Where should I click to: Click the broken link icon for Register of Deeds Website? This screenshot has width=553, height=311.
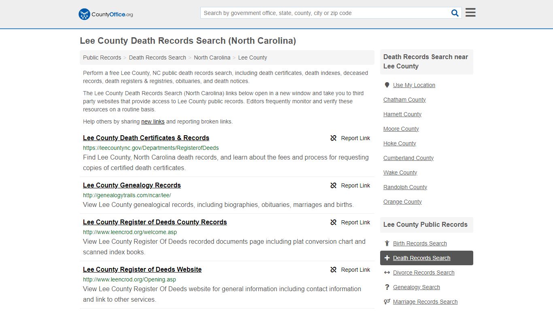[x=334, y=270]
